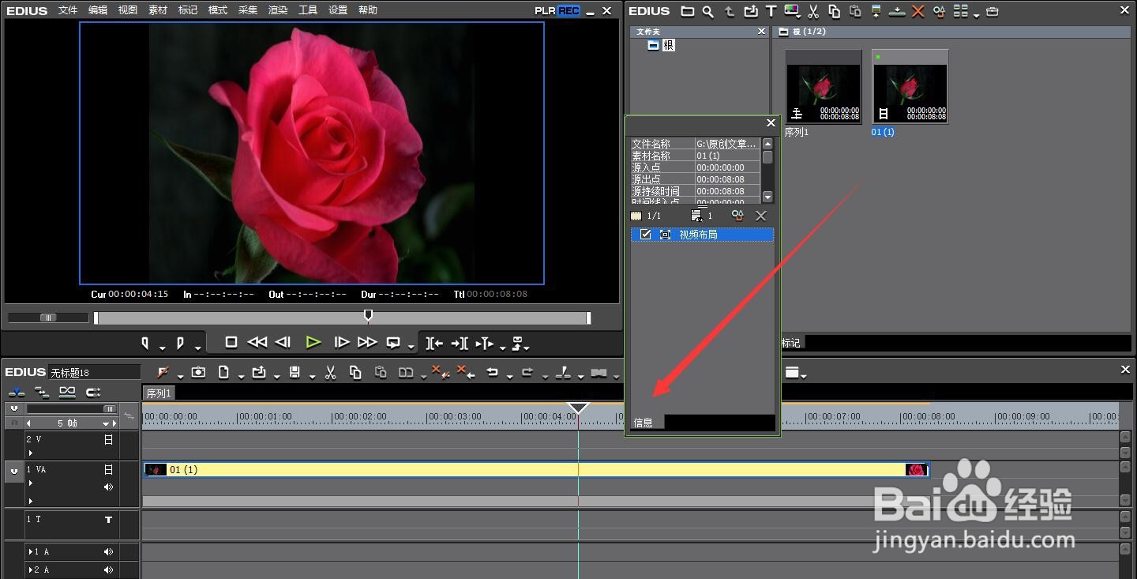Open the timeline scale 5 帧 dropdown
Viewport: 1137px width, 579px height.
106,423
